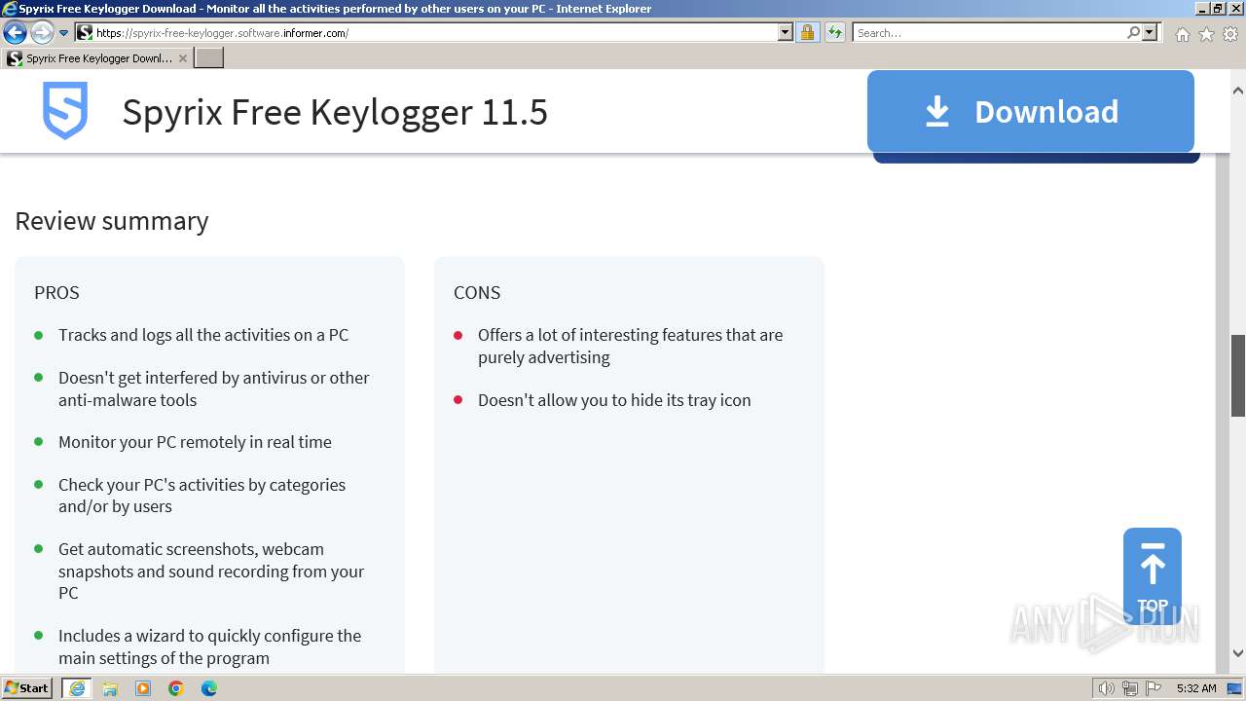Open File Explorer from taskbar
The height and width of the screenshot is (701, 1246).
[x=110, y=688]
